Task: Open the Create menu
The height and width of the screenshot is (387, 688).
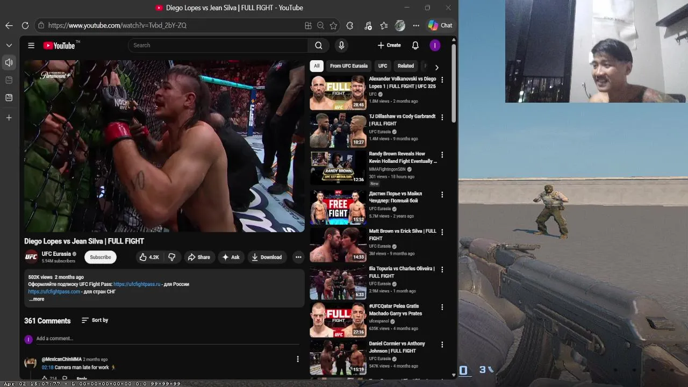Action: pos(389,45)
